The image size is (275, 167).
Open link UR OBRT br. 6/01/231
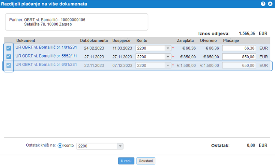(x=46, y=64)
